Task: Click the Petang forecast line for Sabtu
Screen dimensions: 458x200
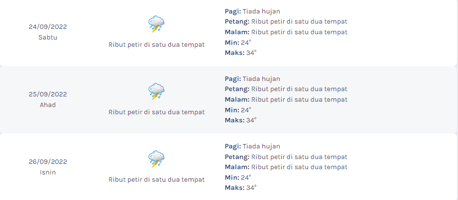Action: coord(286,22)
